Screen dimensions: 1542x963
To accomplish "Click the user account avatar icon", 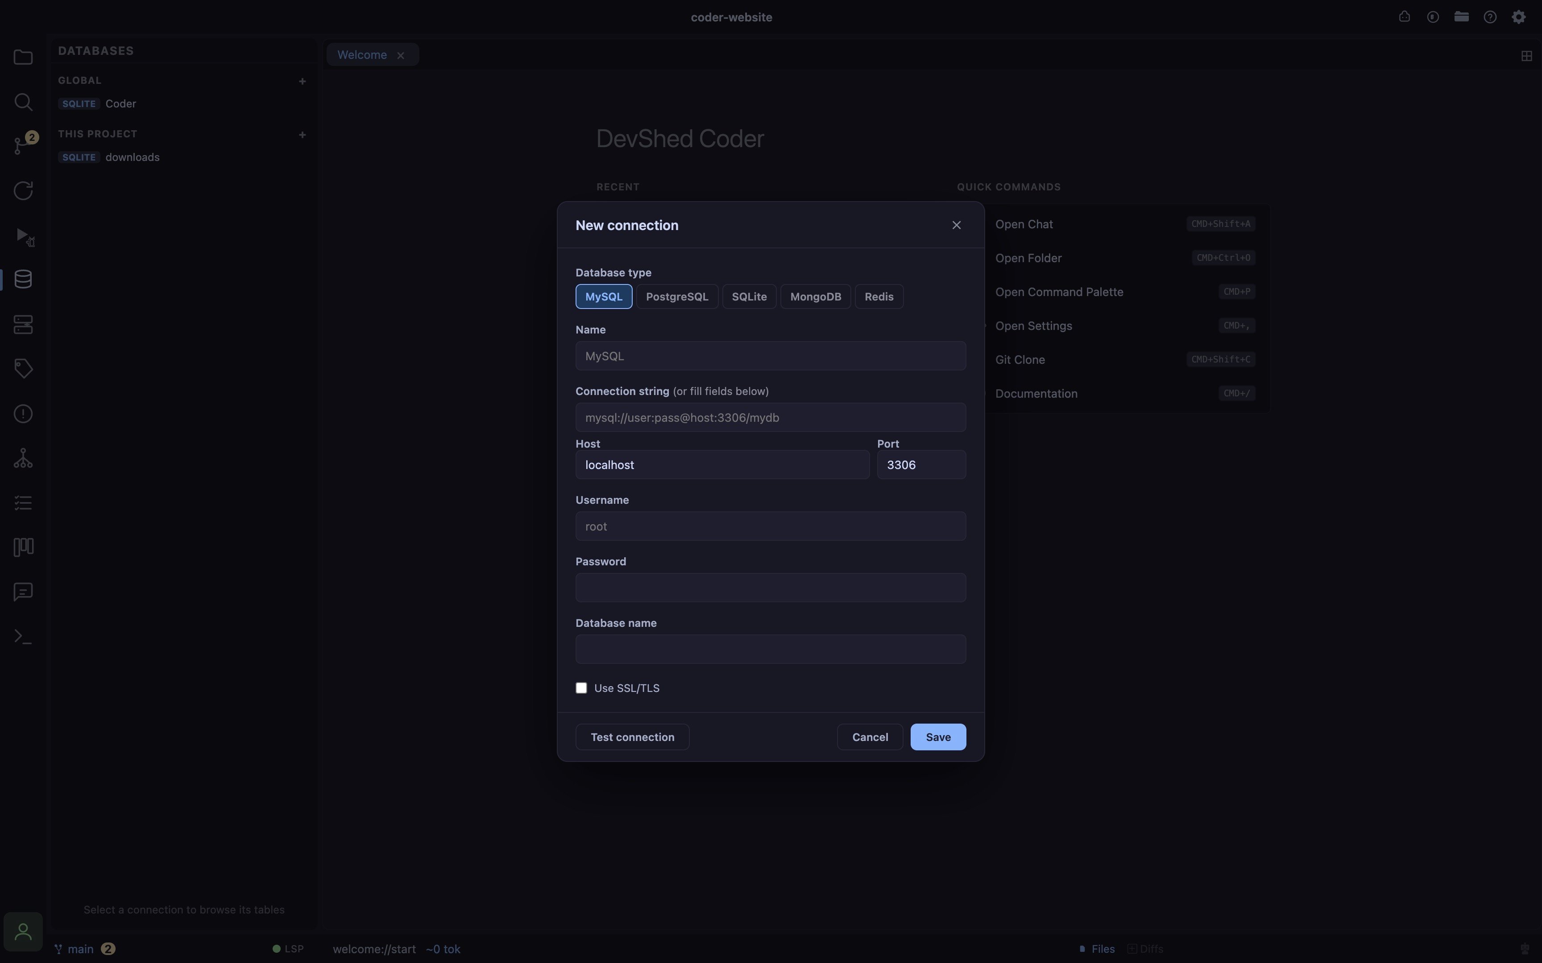I will click(23, 932).
